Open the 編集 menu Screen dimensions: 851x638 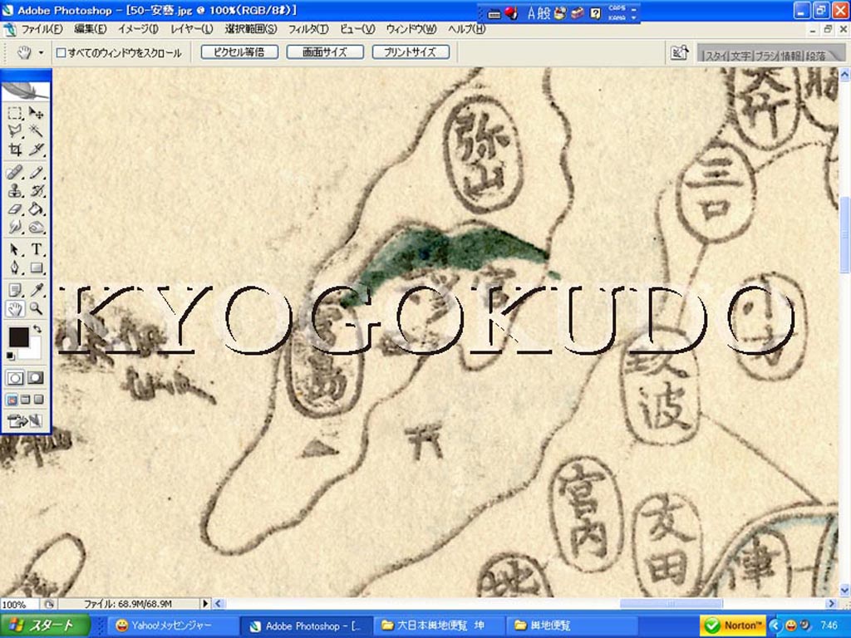[90, 29]
